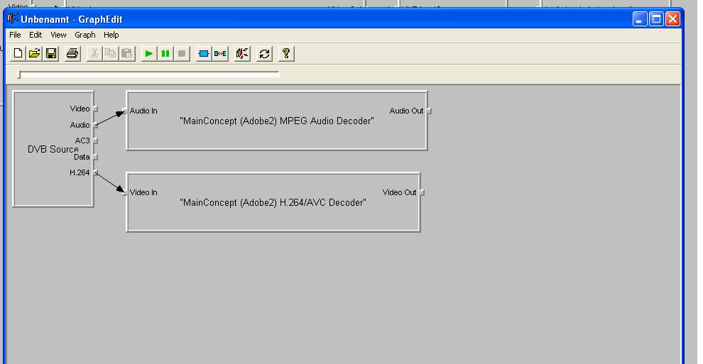Select the H.264/AVC Decoder filter
The height and width of the screenshot is (364, 703).
(x=273, y=202)
